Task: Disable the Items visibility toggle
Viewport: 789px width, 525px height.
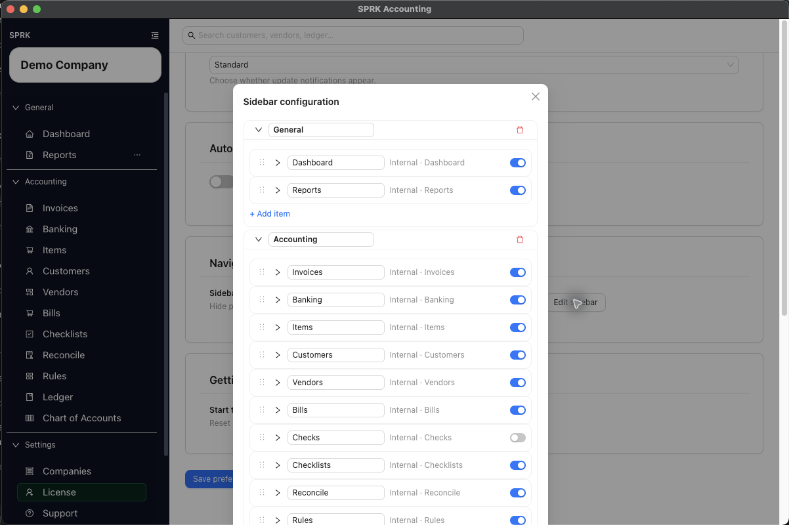Action: tap(518, 327)
